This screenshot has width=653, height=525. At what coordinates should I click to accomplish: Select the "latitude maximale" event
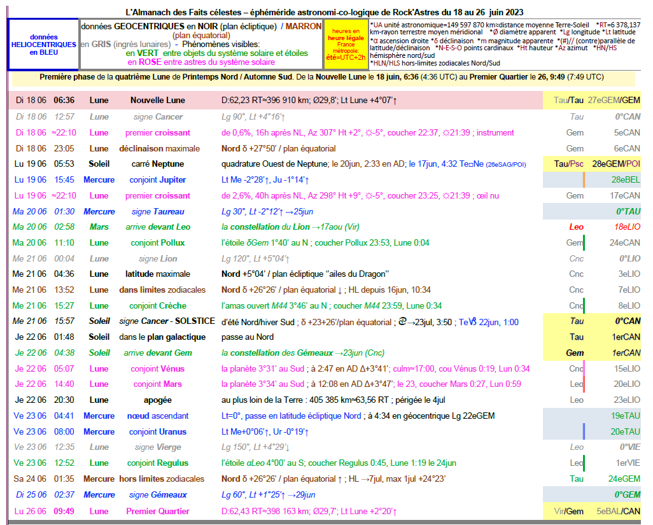(x=157, y=274)
